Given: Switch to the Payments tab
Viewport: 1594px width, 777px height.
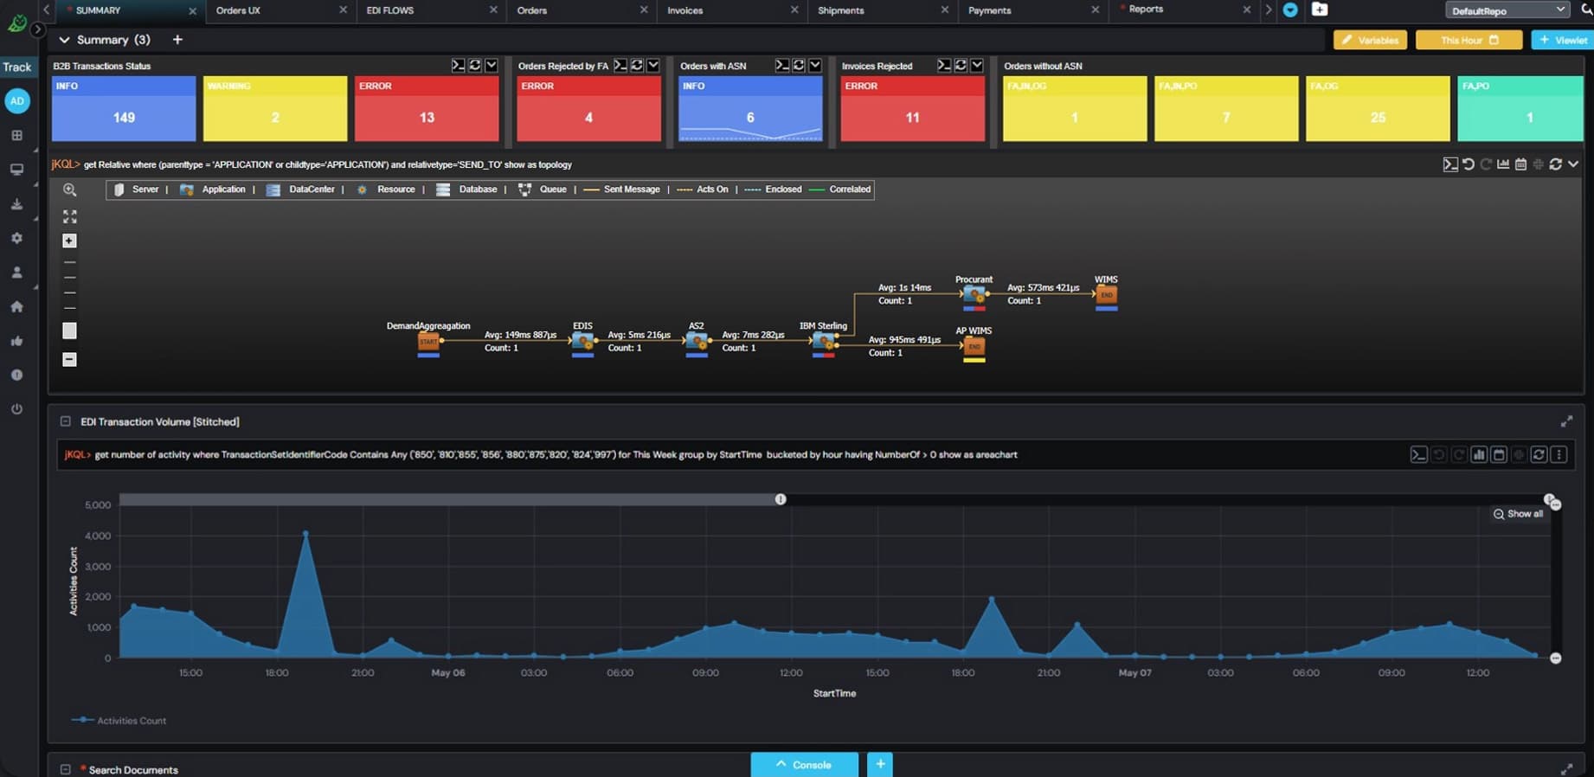Looking at the screenshot, I should [990, 10].
